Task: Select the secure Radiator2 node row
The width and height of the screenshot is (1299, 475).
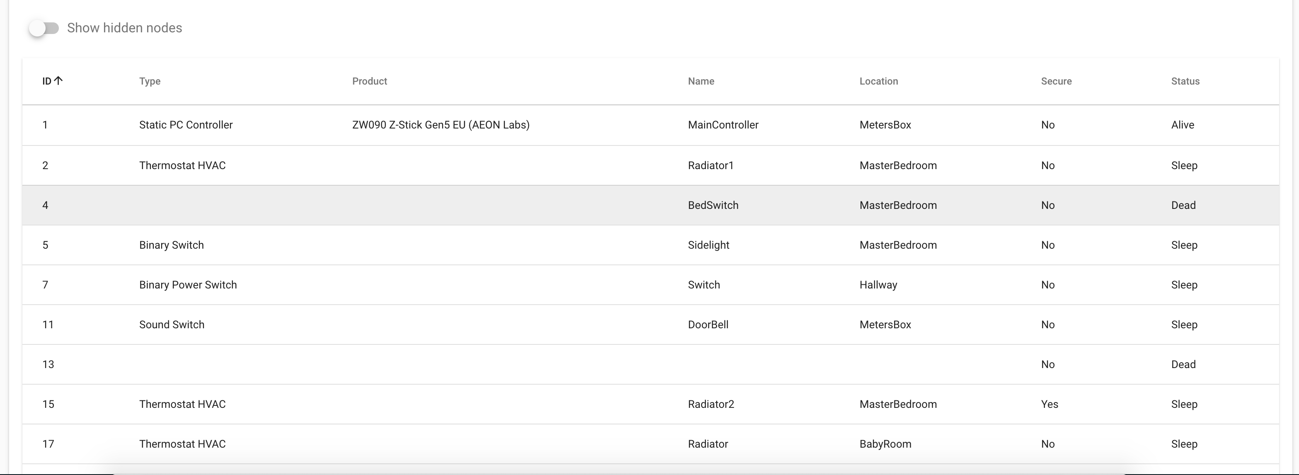Action: click(710, 405)
